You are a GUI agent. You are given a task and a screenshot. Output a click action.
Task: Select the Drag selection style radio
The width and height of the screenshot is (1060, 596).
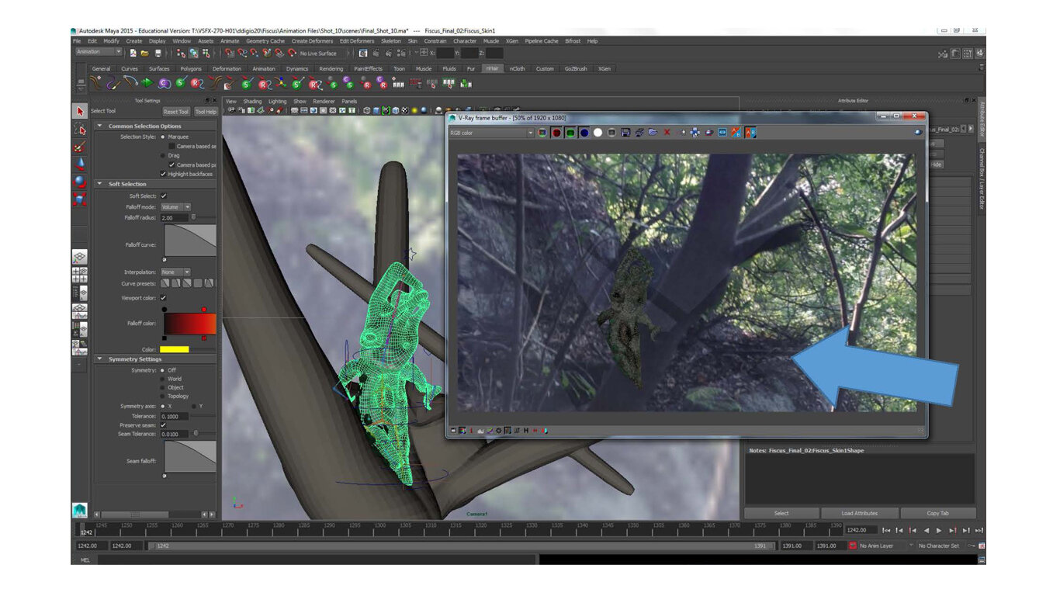point(162,155)
